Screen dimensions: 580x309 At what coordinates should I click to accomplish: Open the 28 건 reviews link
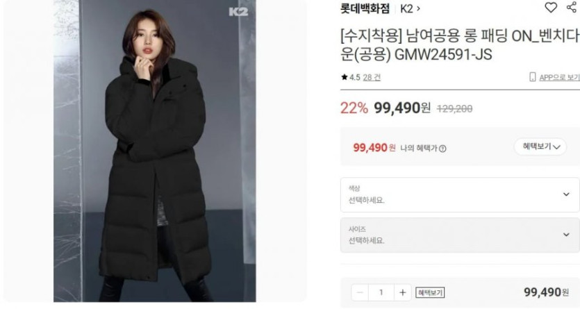(372, 77)
